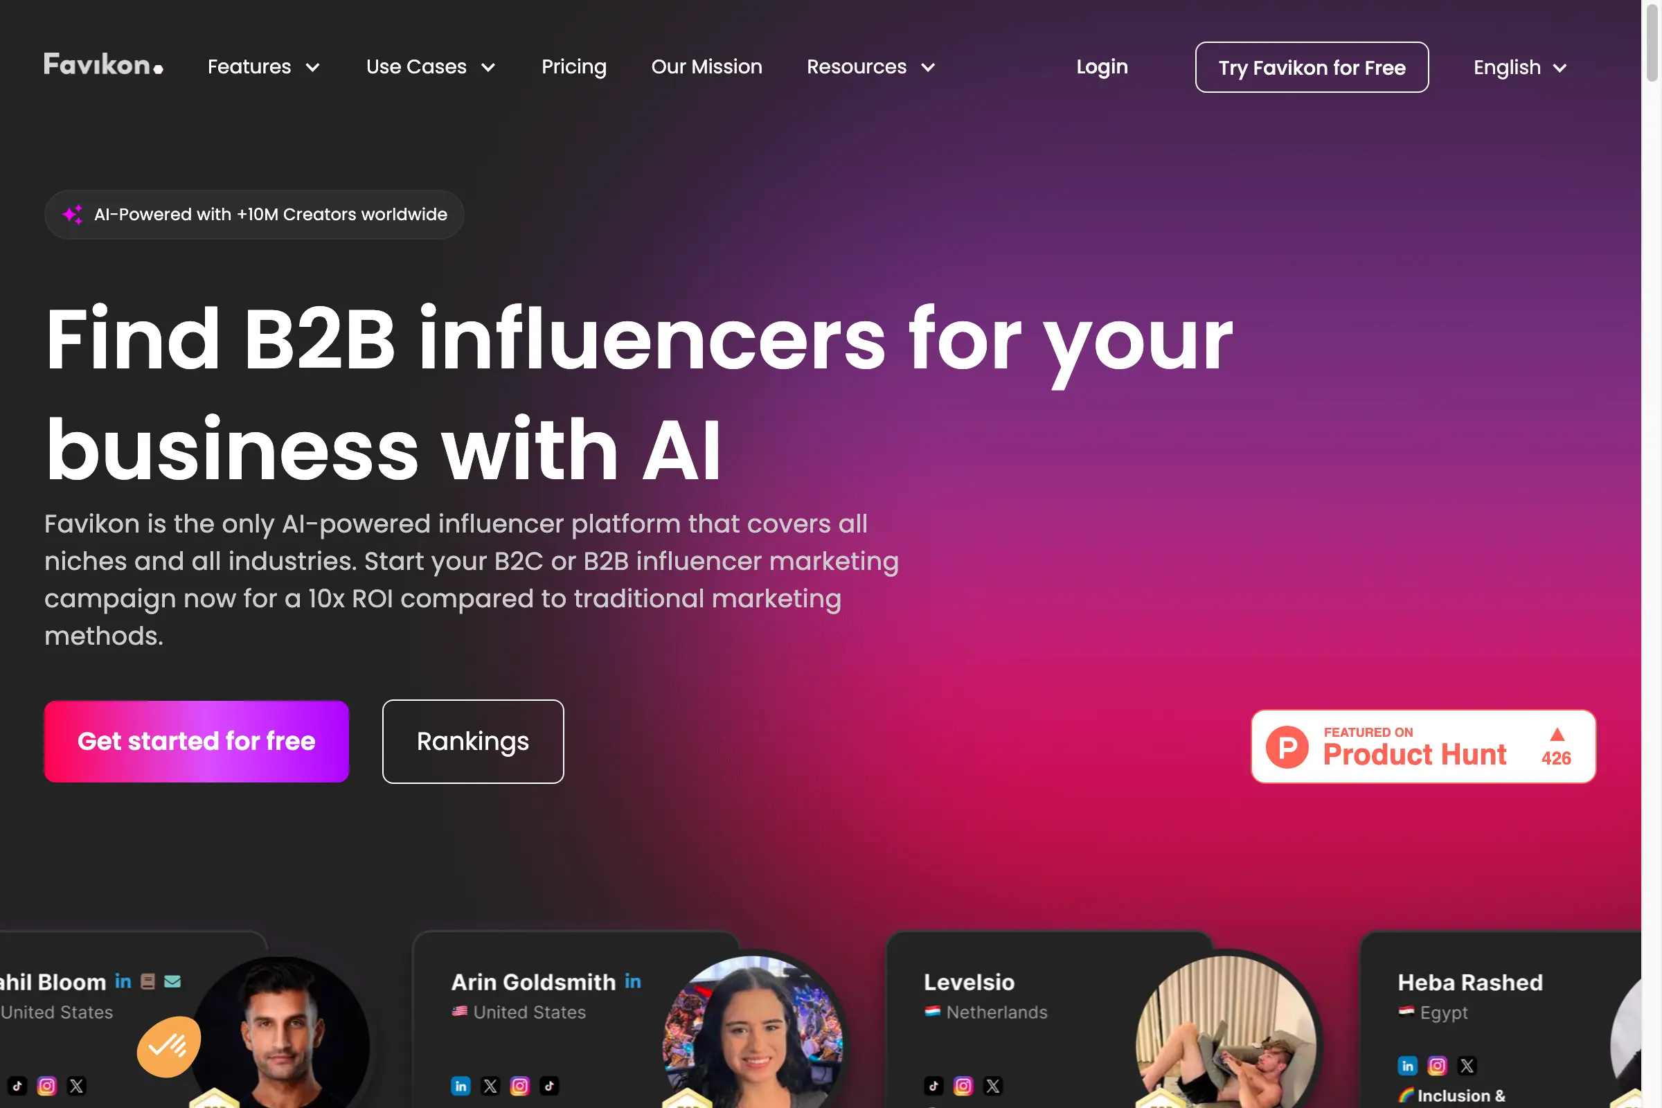Click the Instagram icon on Heba Rashed card
Viewport: 1662px width, 1108px height.
point(1436,1062)
